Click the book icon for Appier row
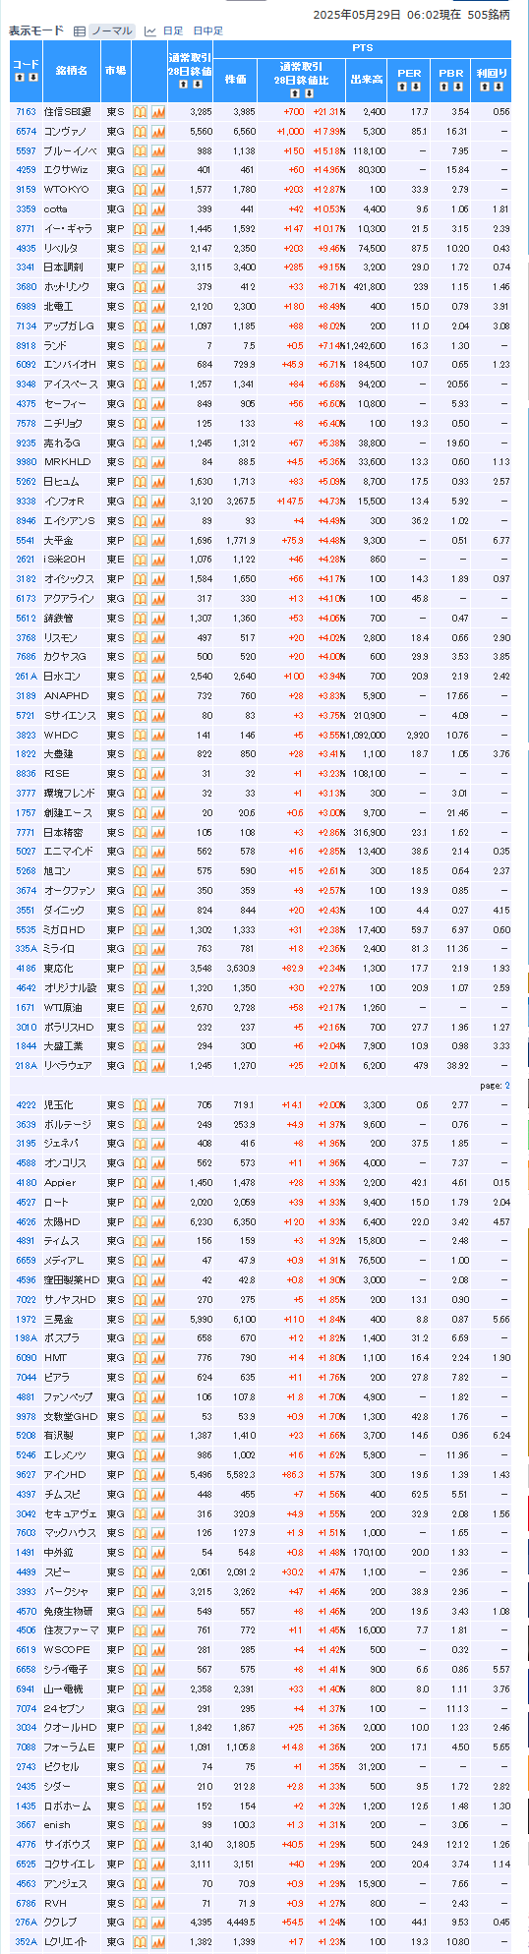This screenshot has height=1954, width=529. click(140, 1183)
